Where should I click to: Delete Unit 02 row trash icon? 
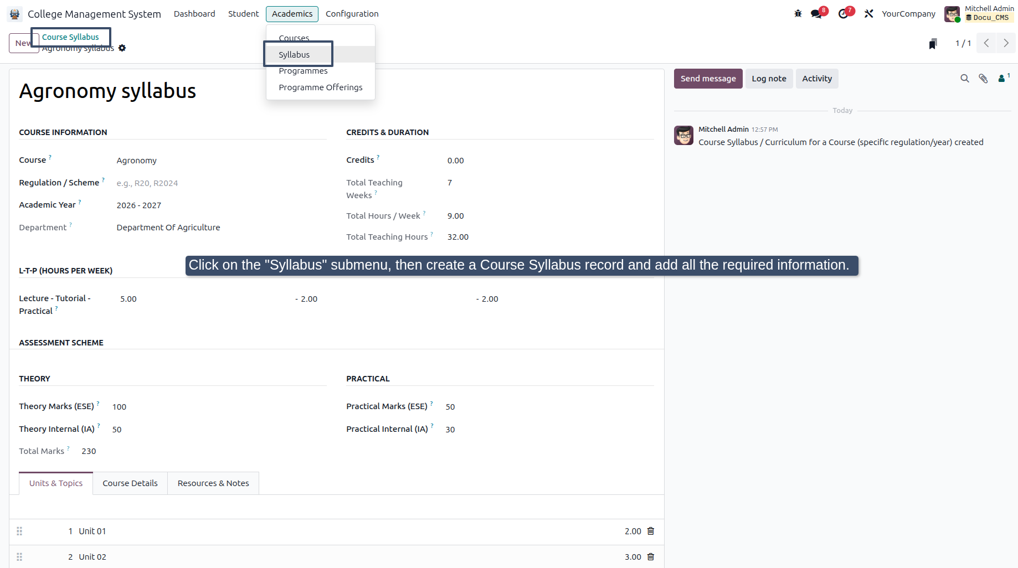651,557
